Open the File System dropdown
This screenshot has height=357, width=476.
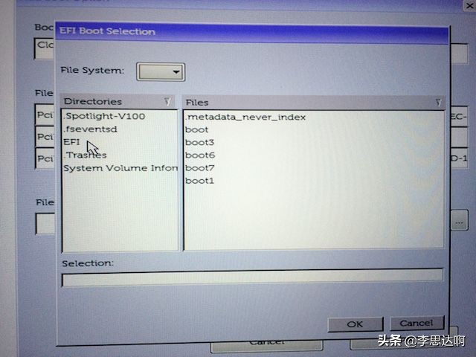(x=161, y=72)
